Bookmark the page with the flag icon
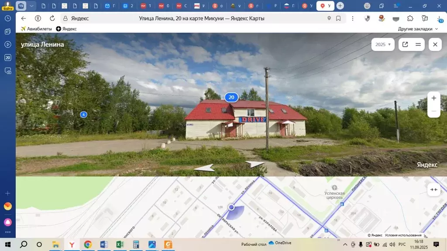 point(338,18)
